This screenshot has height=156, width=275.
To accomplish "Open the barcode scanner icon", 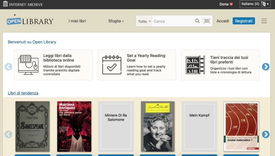I will [207, 21].
